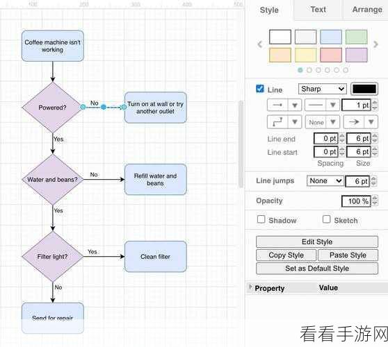Image resolution: width=388 pixels, height=347 pixels.
Task: Click the line end arrow marker icon
Action: coord(354,121)
